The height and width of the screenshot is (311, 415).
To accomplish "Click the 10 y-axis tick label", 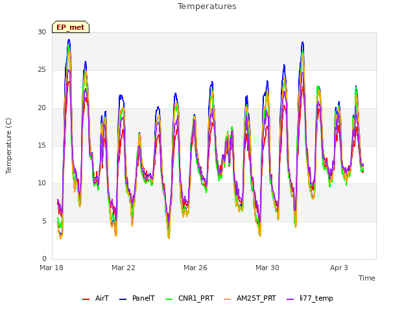I will coord(41,183).
